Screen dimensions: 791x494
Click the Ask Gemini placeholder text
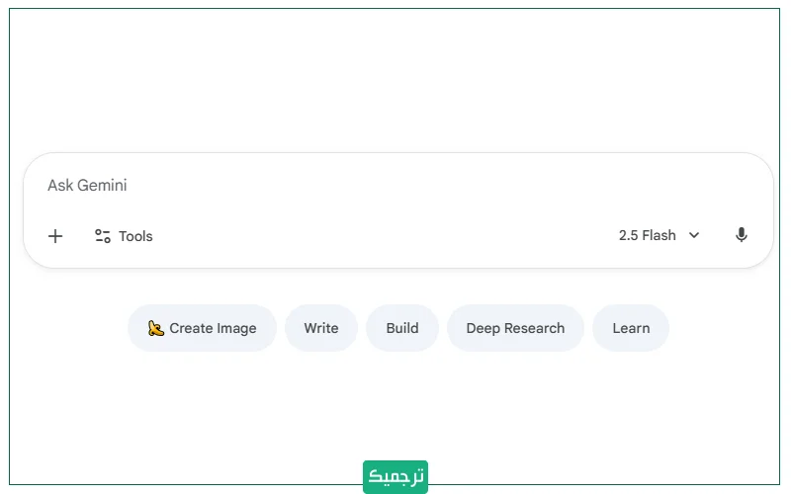(87, 186)
